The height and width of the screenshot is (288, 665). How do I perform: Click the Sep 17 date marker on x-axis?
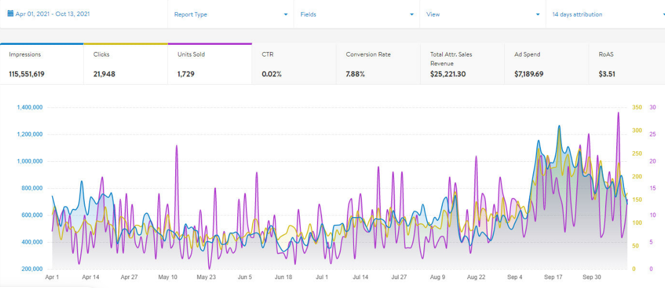(554, 277)
